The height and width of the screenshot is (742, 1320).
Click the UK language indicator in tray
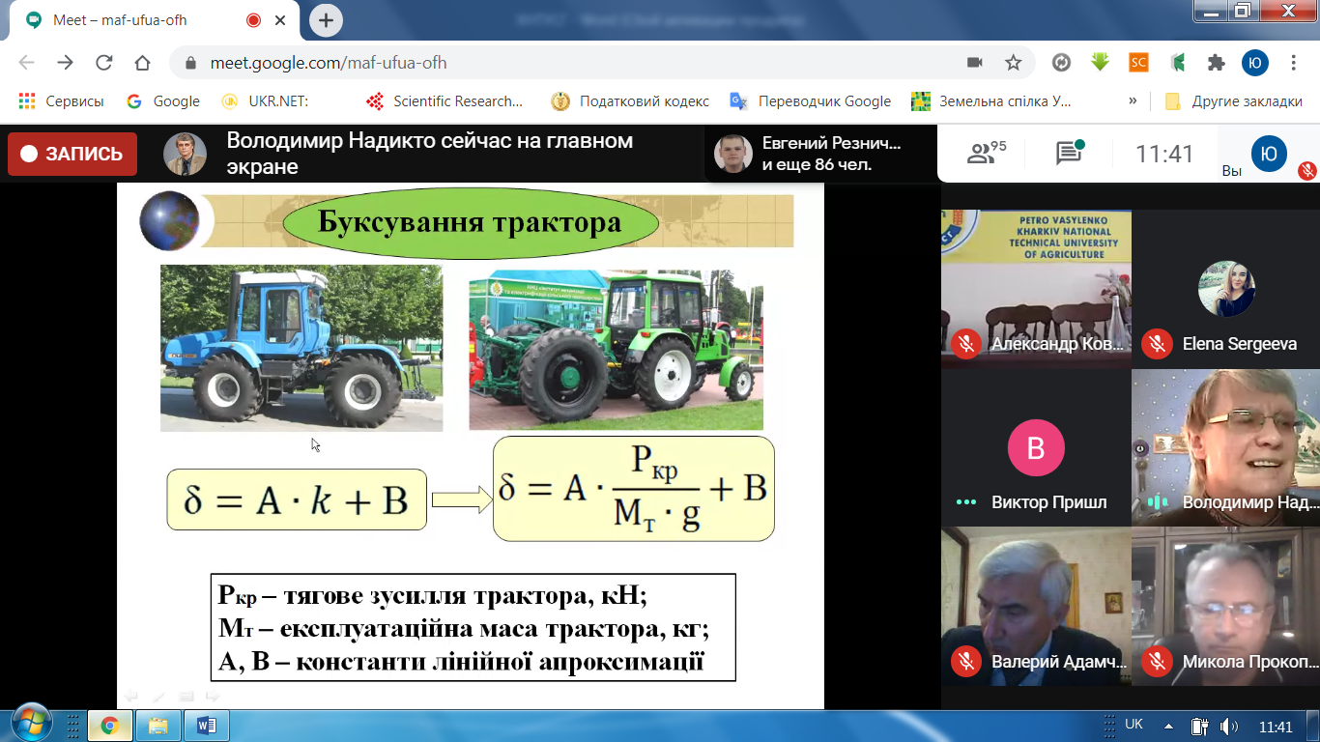coord(1134,725)
